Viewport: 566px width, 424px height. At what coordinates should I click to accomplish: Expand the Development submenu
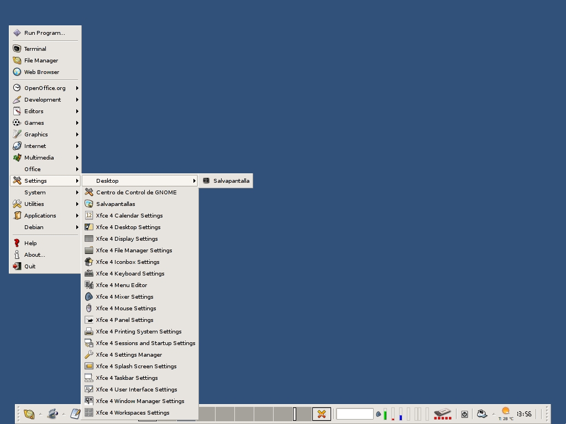(x=45, y=99)
